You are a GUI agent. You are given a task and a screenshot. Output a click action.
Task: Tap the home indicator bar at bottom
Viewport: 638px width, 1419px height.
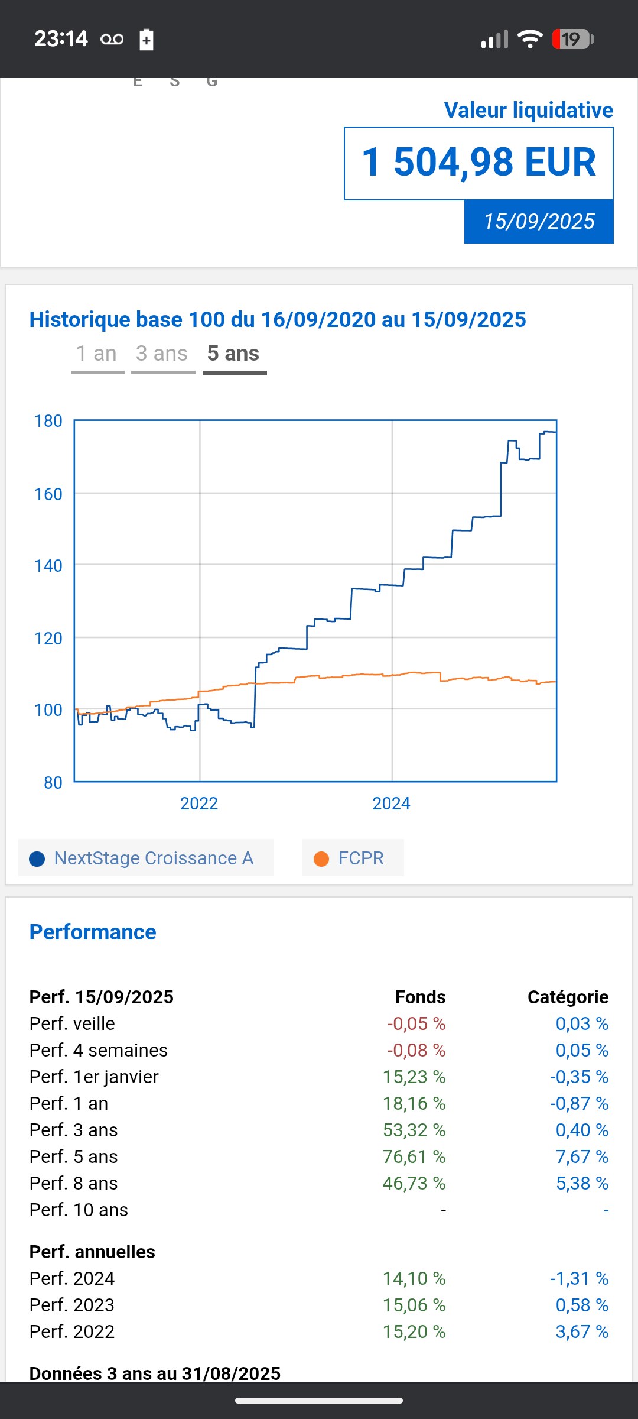pyautogui.click(x=319, y=1401)
